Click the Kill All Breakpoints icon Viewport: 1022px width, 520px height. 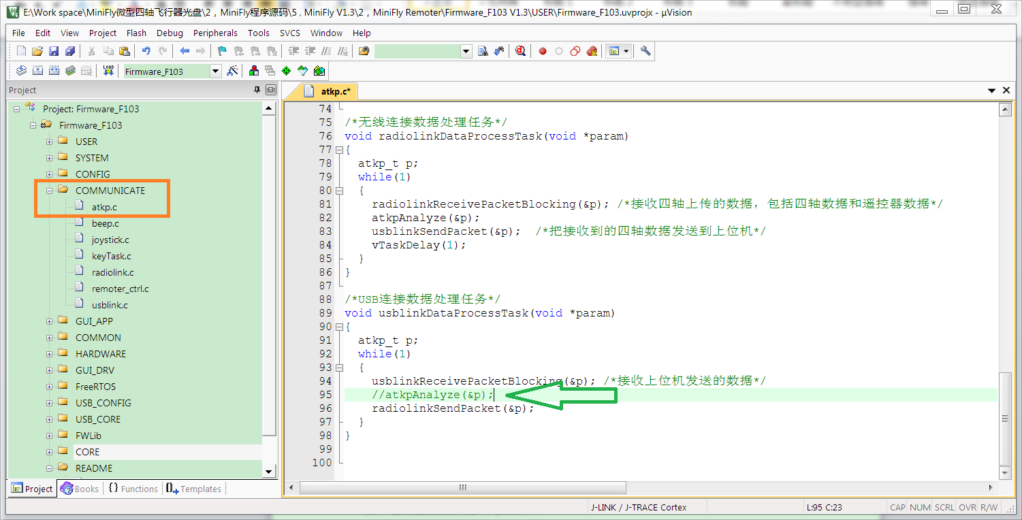click(592, 51)
